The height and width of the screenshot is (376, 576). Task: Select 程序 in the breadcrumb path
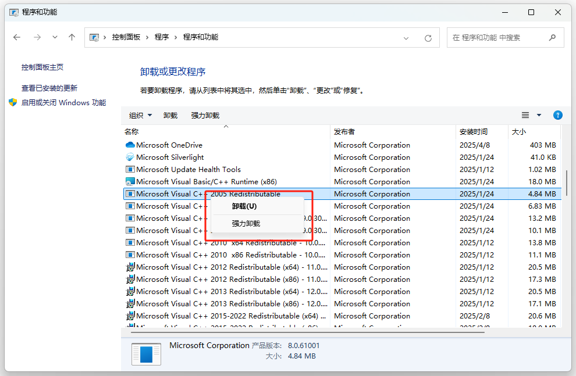pyautogui.click(x=162, y=37)
